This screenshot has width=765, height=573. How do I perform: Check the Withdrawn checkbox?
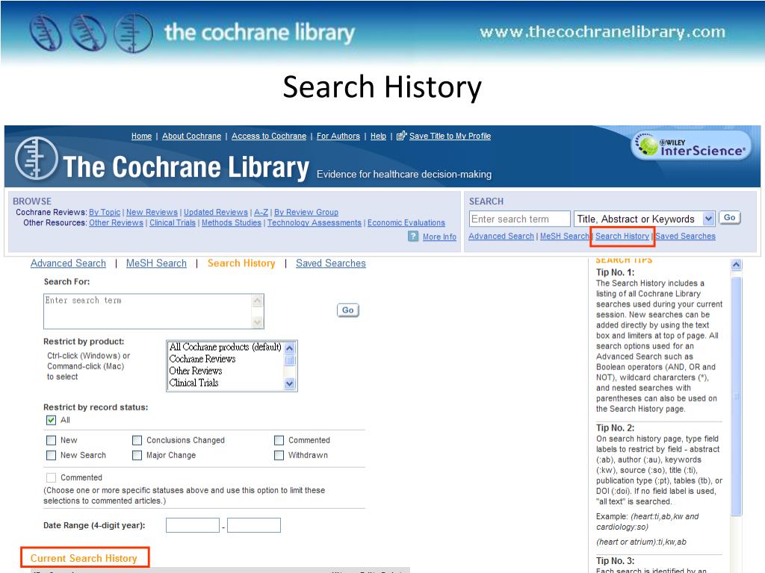point(279,455)
